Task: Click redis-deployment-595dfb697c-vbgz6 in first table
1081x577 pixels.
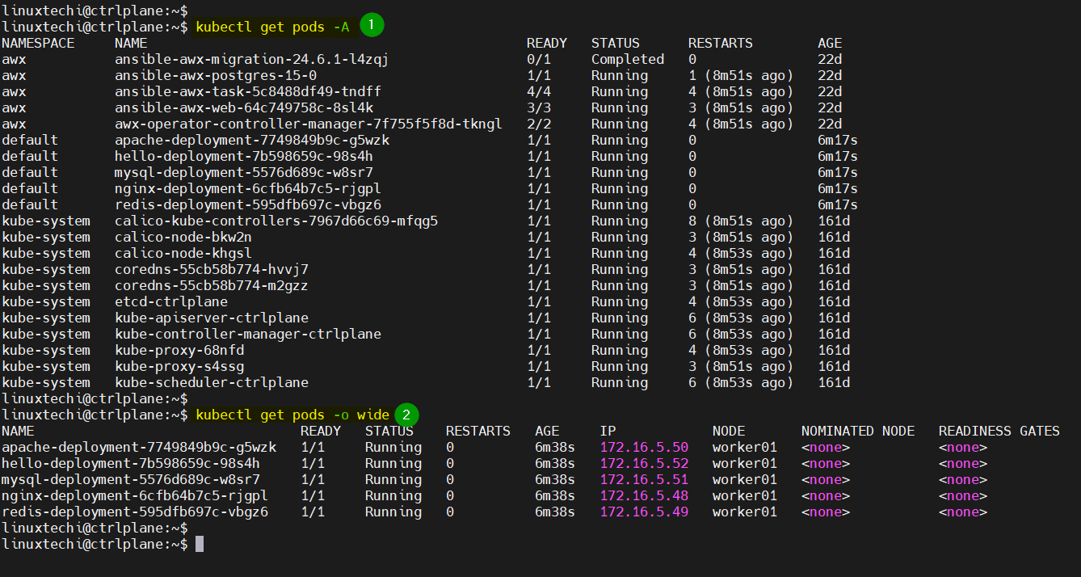Action: coord(248,205)
